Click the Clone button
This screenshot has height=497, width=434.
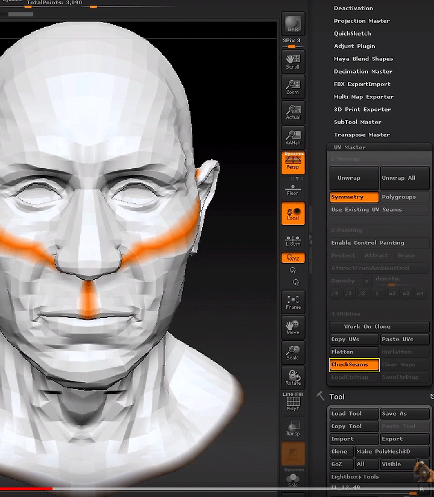[x=342, y=452]
